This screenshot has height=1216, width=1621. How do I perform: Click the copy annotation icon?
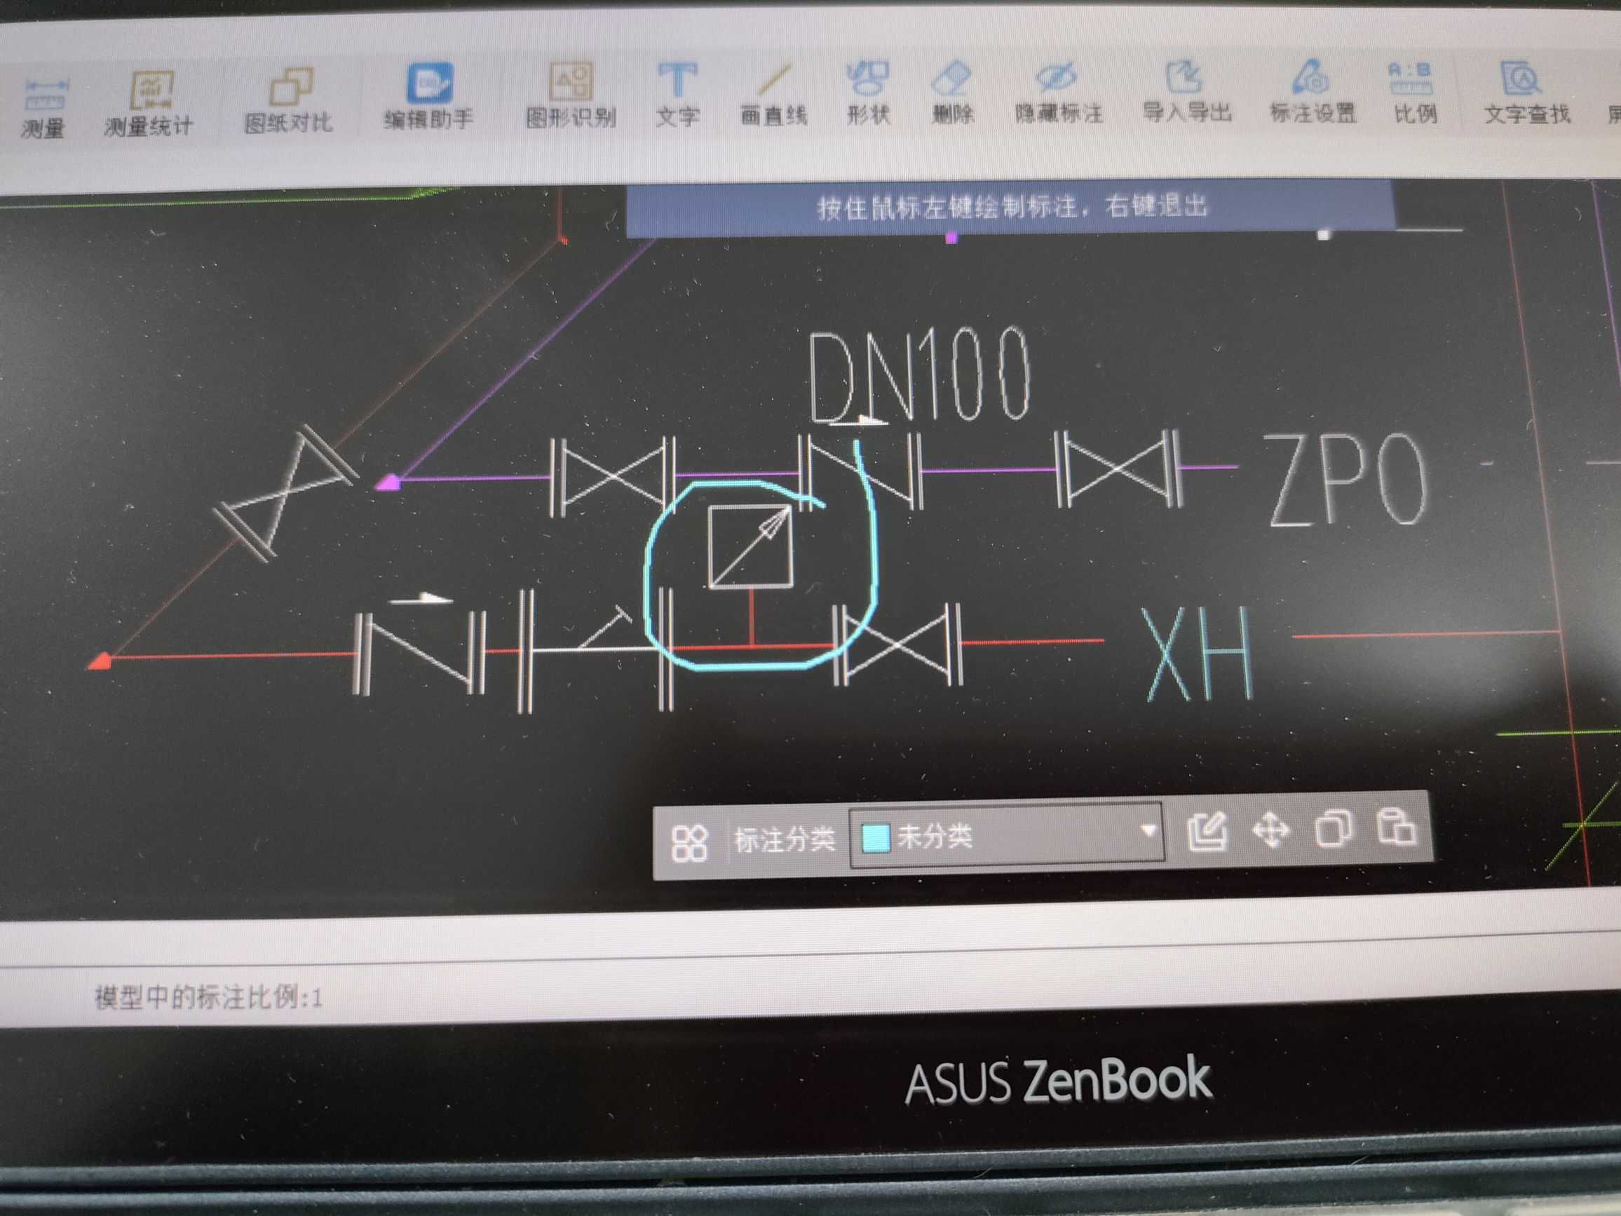(1334, 830)
